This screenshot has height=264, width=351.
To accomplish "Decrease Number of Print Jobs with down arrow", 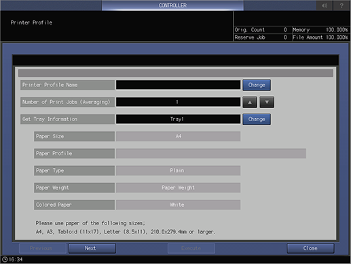I will [267, 102].
